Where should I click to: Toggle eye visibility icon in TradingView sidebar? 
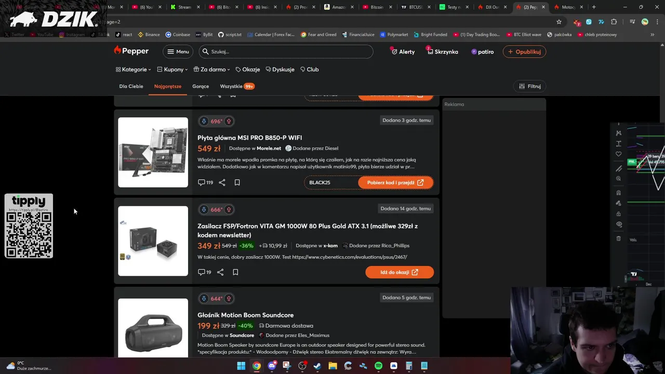(619, 224)
